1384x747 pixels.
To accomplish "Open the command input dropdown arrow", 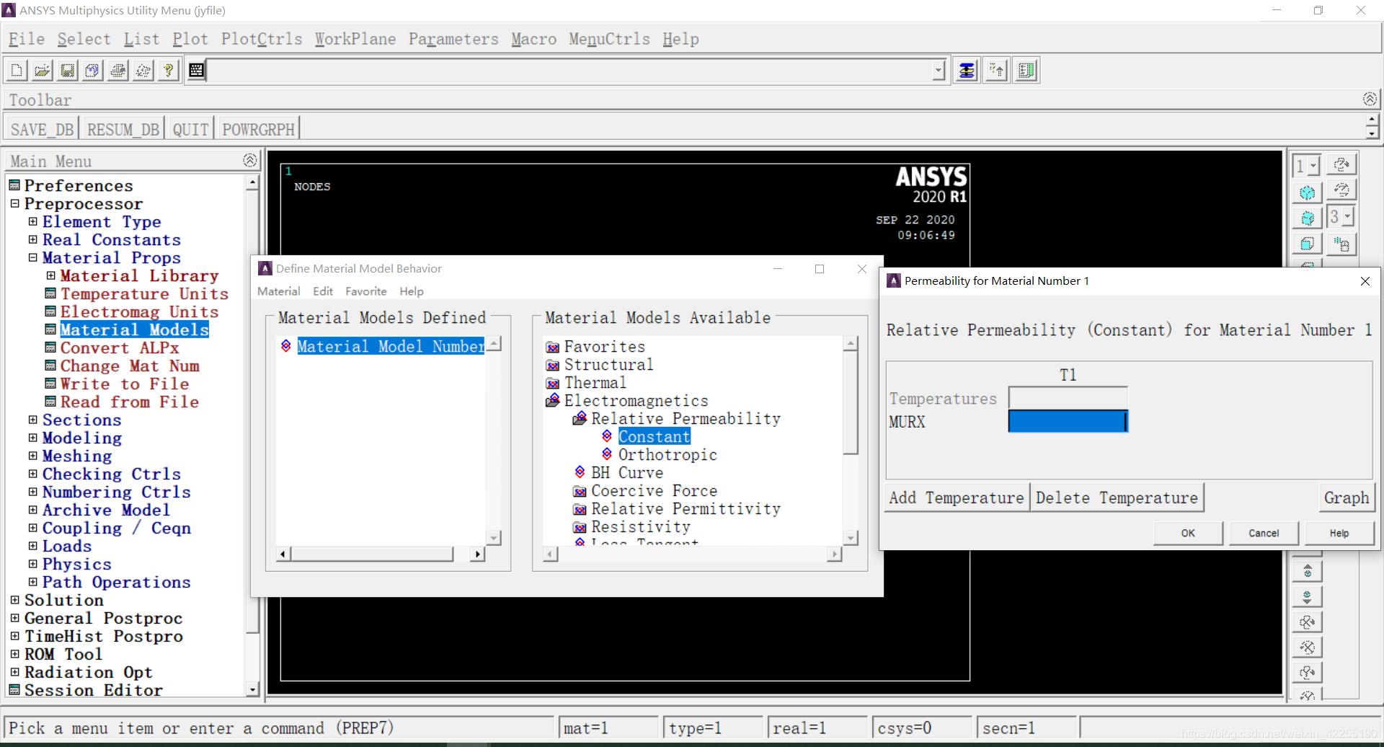I will [x=938, y=71].
